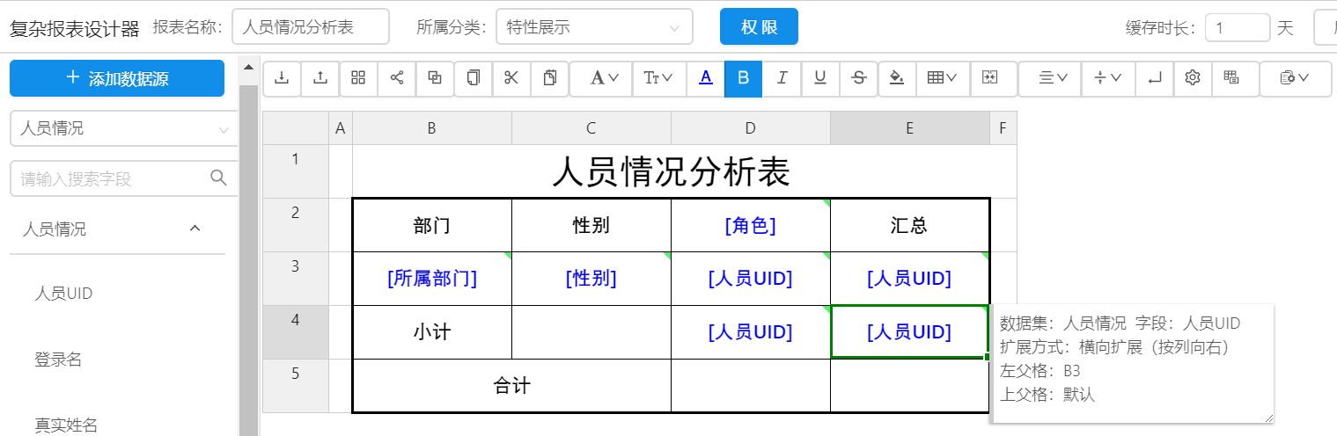
Task: Click the scissors cut icon
Action: pos(511,78)
